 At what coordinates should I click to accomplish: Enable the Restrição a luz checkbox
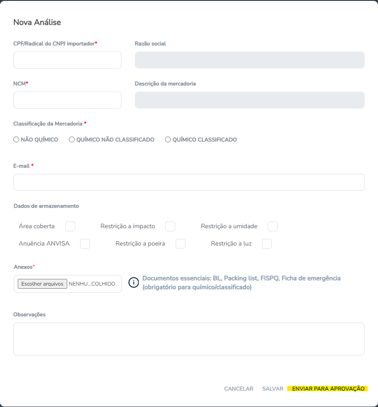267,244
